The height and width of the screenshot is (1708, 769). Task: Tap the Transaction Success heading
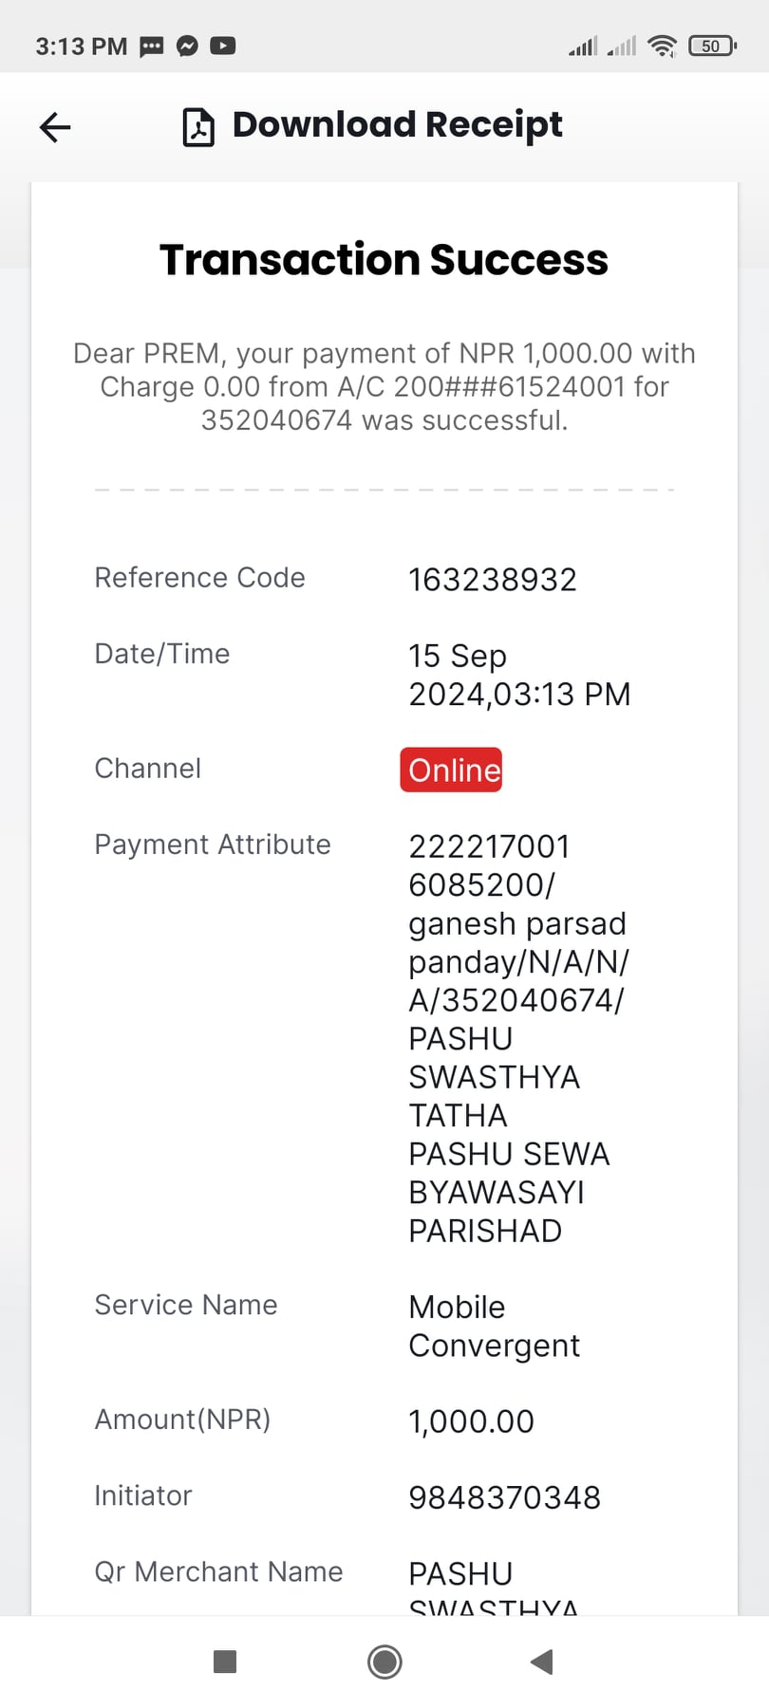coord(384,260)
